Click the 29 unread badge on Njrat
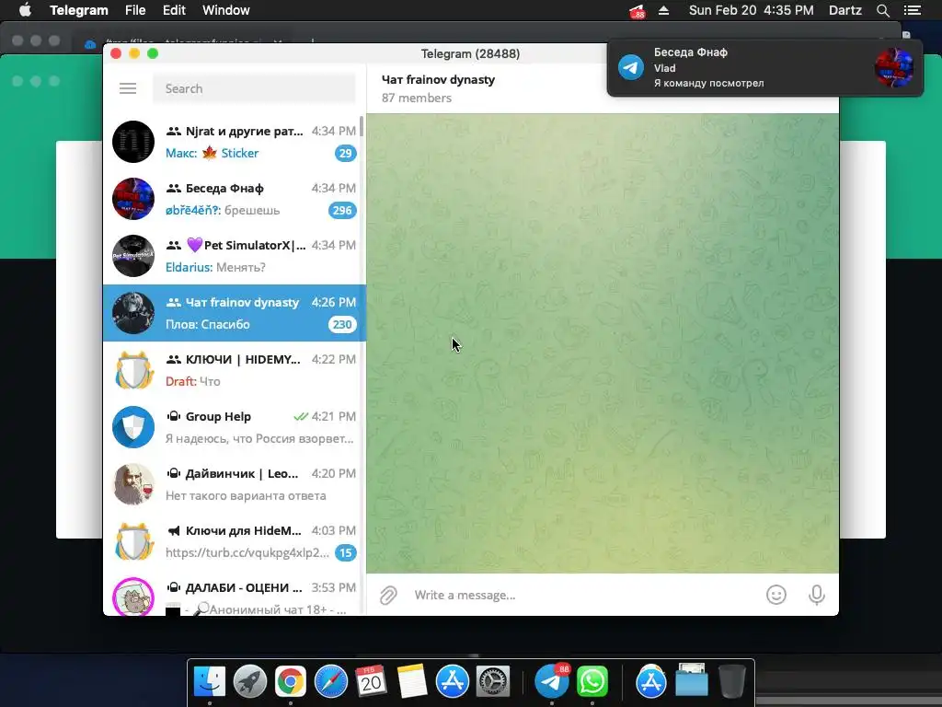Image resolution: width=942 pixels, height=707 pixels. (346, 154)
